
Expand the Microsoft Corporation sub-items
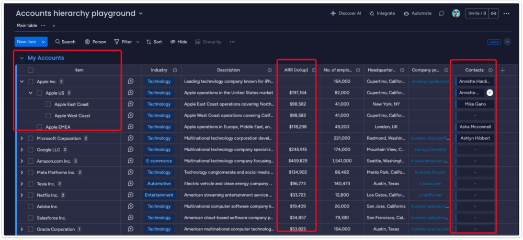pos(21,139)
